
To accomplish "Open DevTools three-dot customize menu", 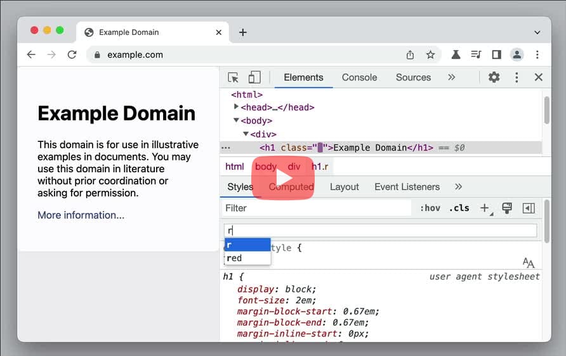I will [517, 77].
